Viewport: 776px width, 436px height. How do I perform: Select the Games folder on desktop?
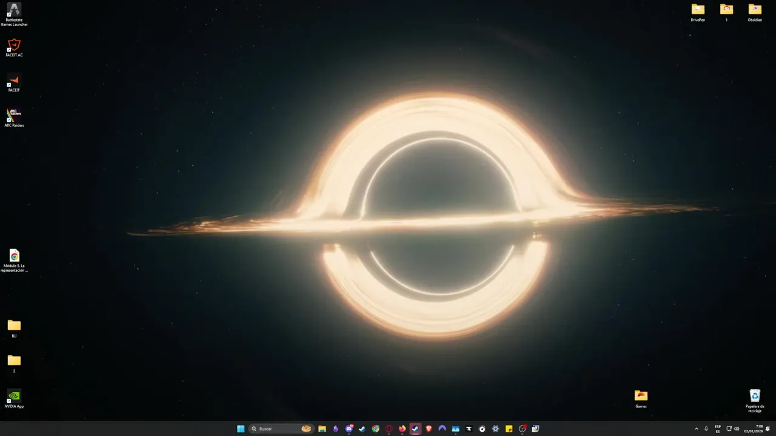[x=641, y=399]
